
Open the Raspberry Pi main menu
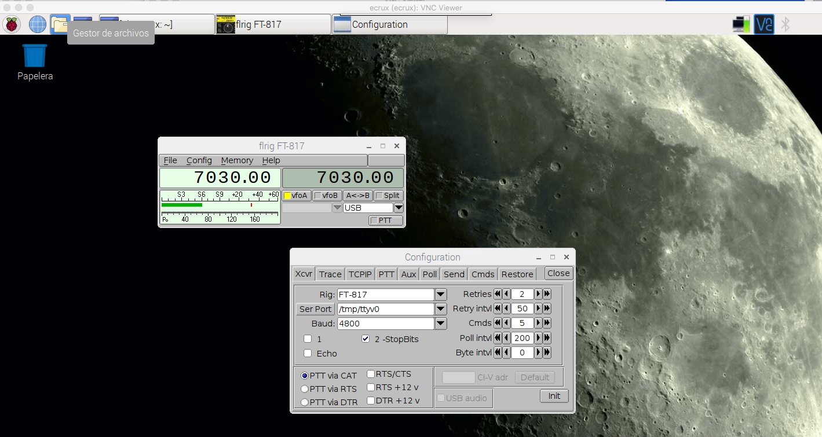coord(12,24)
